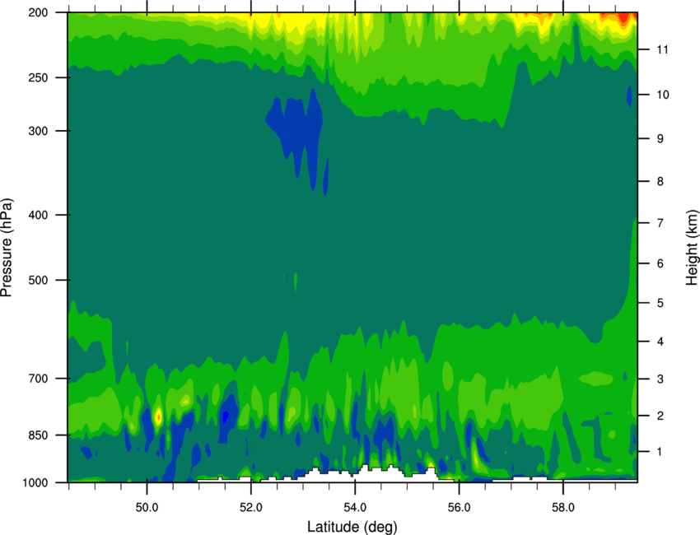
Task: Click the 500 pressure tick label
Action: tap(38, 280)
